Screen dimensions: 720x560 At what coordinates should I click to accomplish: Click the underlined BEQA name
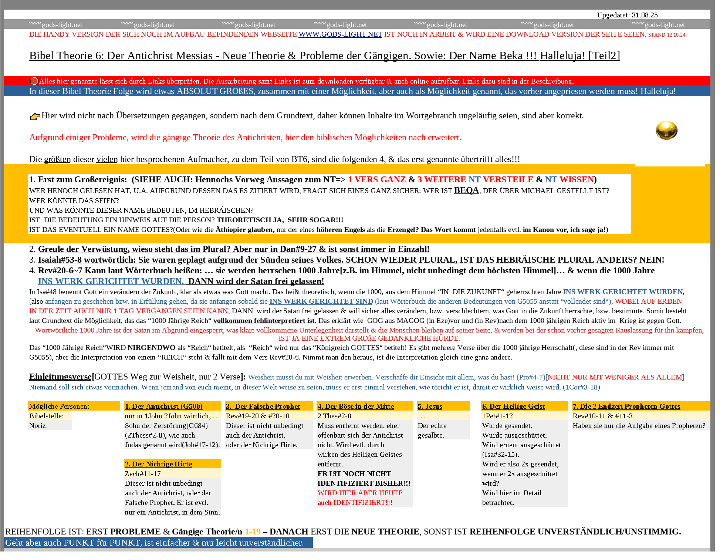(466, 190)
